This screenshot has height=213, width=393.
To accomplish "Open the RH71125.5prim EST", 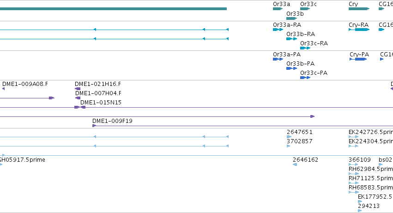I will pos(354,183).
